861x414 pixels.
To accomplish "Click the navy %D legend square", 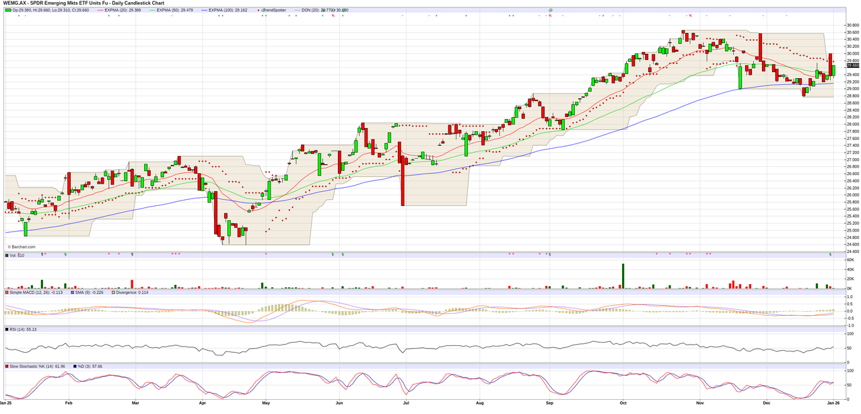I will point(74,366).
